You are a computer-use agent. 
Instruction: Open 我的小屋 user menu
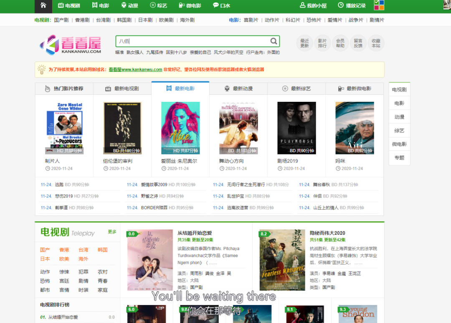click(313, 5)
